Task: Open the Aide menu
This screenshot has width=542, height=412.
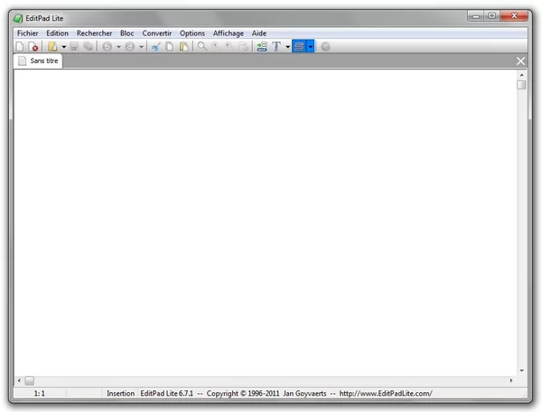Action: (x=259, y=33)
